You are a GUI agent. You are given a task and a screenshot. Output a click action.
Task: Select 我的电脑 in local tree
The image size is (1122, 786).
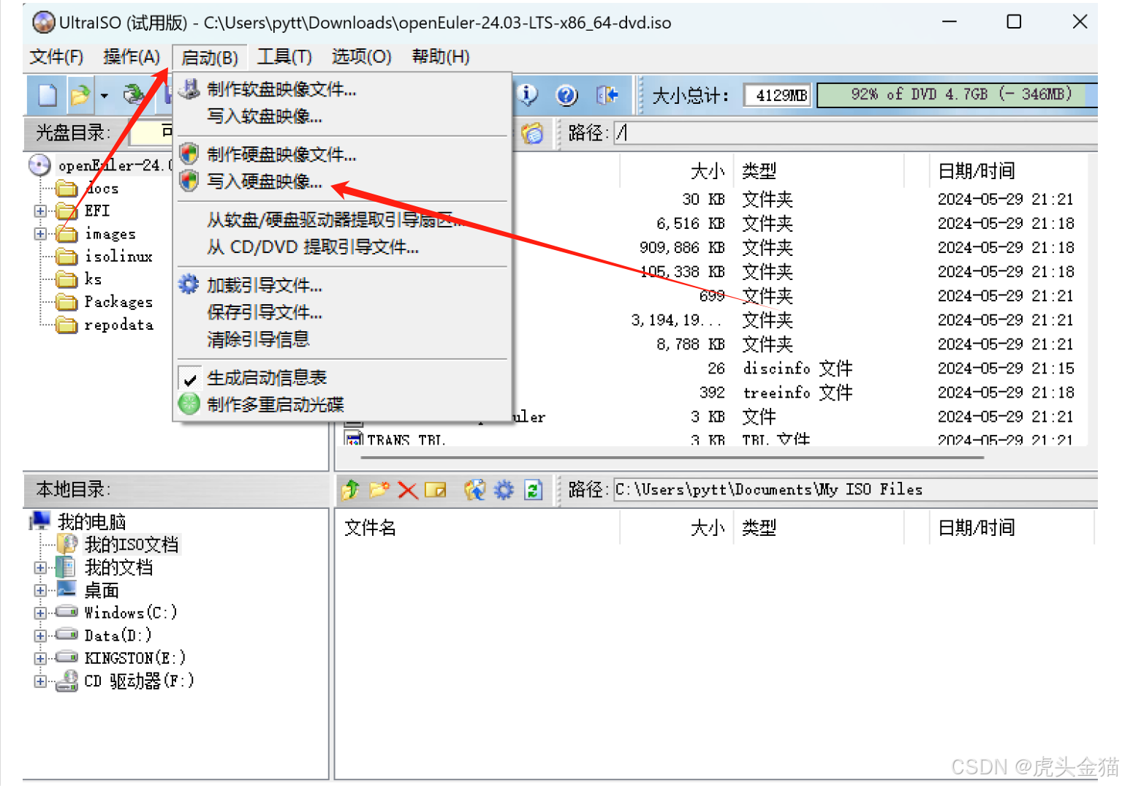coord(92,522)
